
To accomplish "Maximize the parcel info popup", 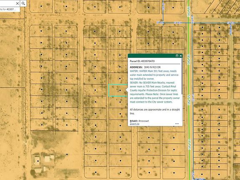I will [177, 56].
